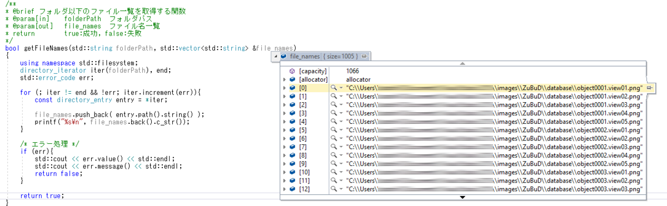The width and height of the screenshot is (667, 206).
Task: Click the '@brief' comment line
Action: 95,11
